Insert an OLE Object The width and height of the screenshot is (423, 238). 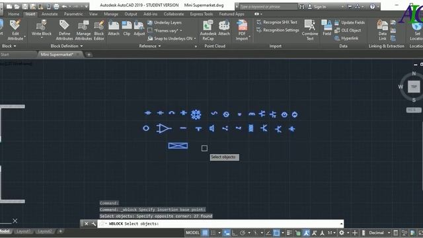[348, 30]
